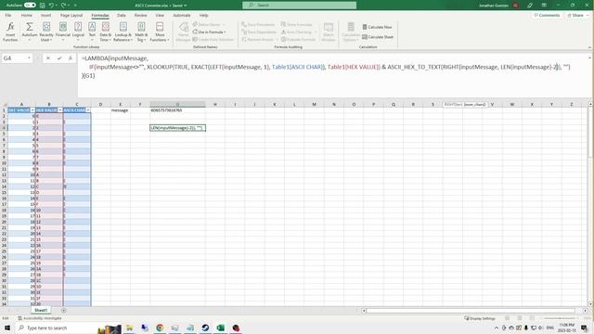Adjust the zoom slider in status bar
The image size is (594, 334).
560,318
